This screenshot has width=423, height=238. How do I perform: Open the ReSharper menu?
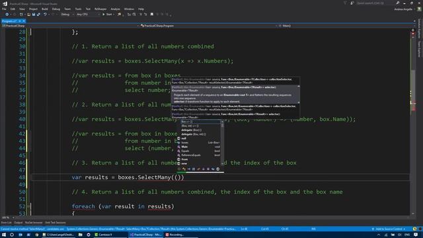pyautogui.click(x=100, y=9)
